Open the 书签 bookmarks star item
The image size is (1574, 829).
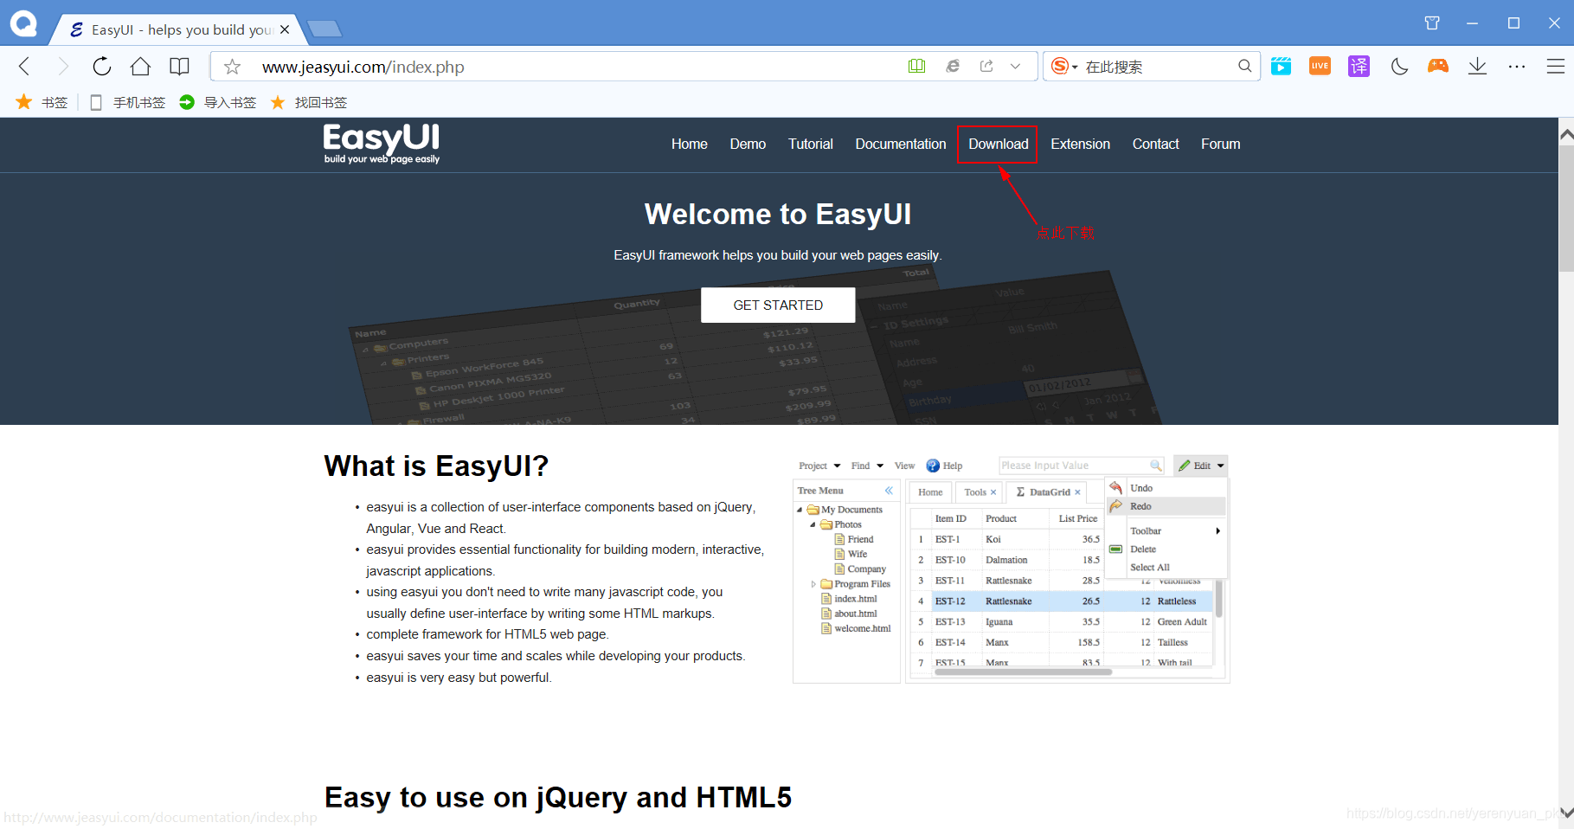pyautogui.click(x=42, y=102)
